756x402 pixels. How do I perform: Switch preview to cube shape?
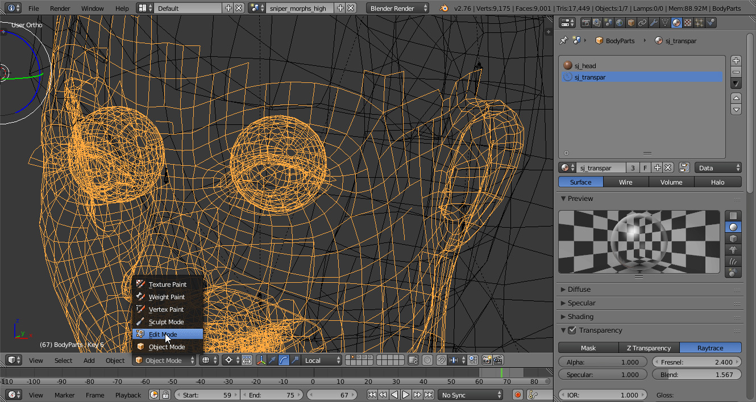coord(733,238)
